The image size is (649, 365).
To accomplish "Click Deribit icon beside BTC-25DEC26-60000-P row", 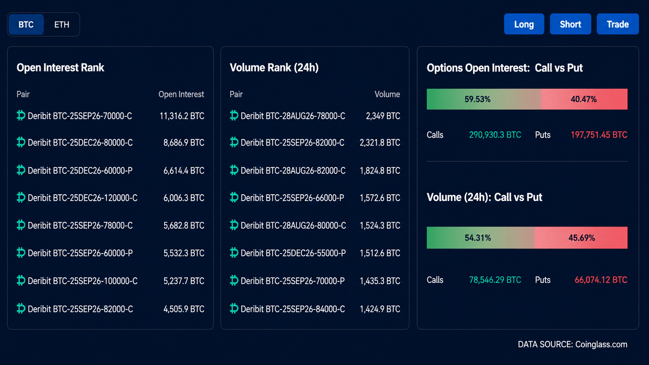I will click(x=21, y=170).
